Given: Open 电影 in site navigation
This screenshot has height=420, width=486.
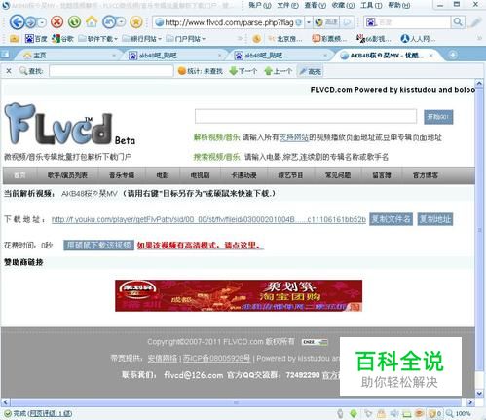Looking at the screenshot, I should [x=163, y=175].
